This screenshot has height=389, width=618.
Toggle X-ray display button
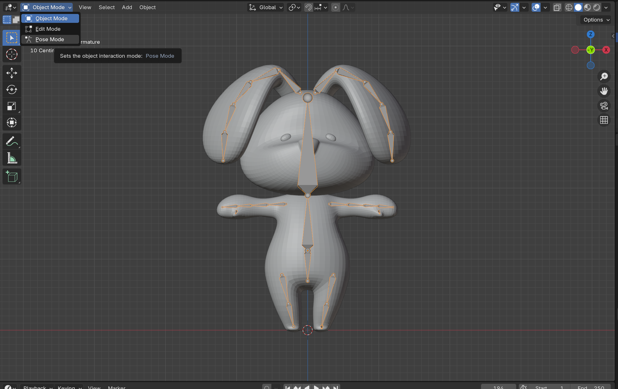557,7
